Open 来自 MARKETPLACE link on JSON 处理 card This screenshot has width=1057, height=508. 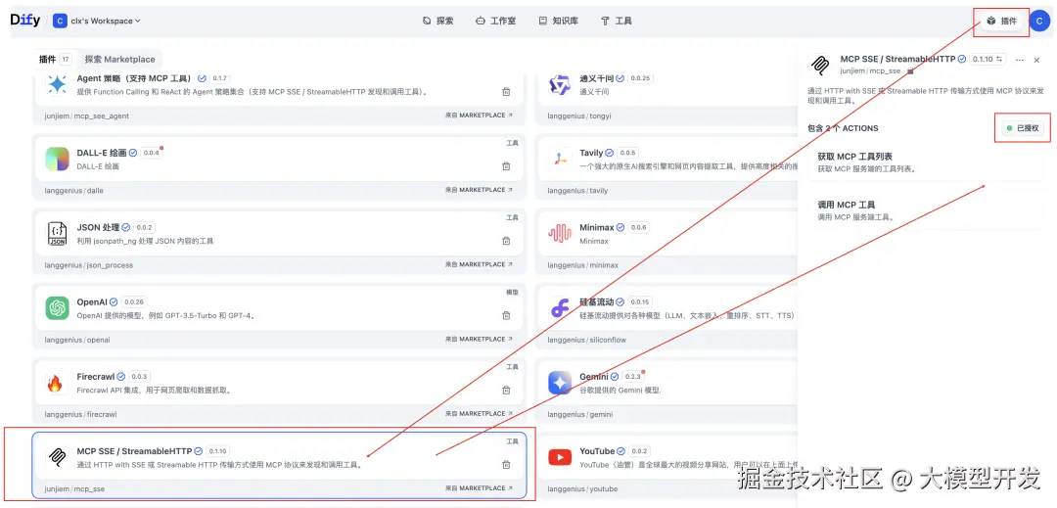click(x=479, y=264)
